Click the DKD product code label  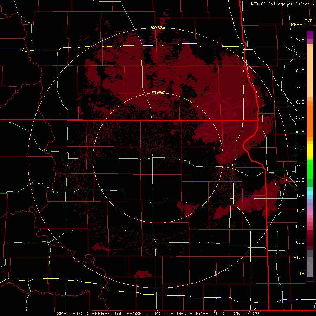(309, 21)
